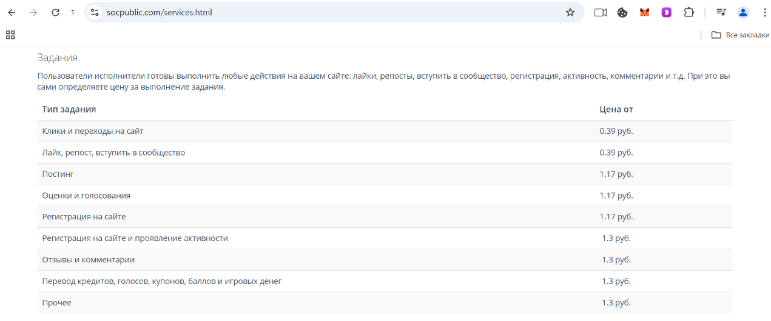771x321 pixels.
Task: Open site information icon in address bar
Action: pos(94,12)
